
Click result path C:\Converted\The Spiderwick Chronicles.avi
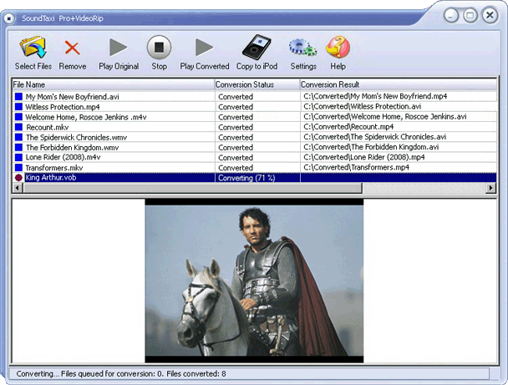pyautogui.click(x=375, y=137)
